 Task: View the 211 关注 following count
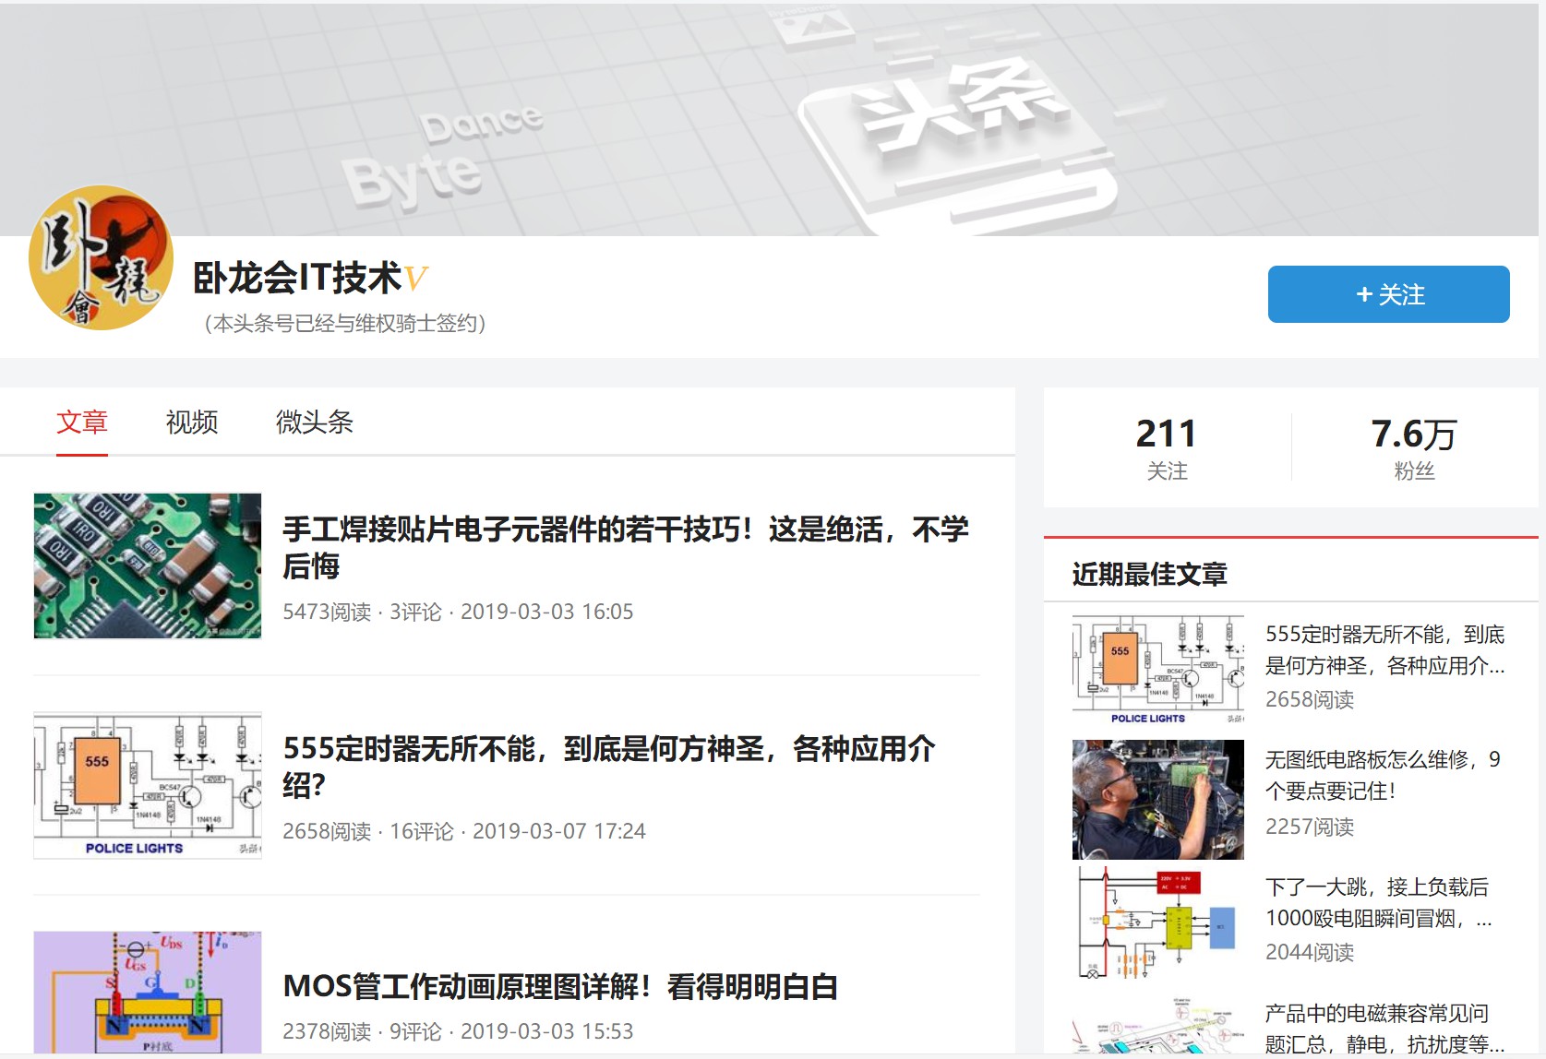pos(1167,447)
